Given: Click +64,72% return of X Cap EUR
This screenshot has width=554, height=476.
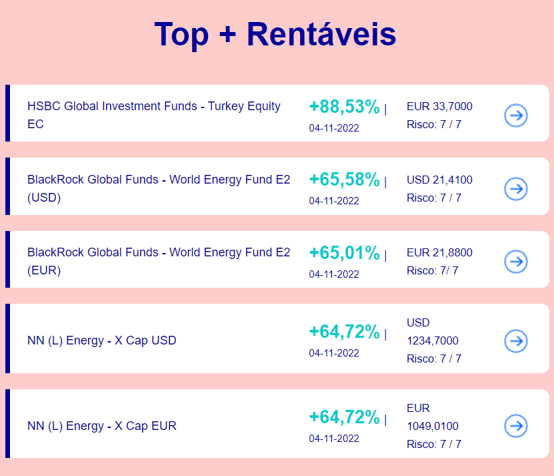Looking at the screenshot, I should (345, 417).
